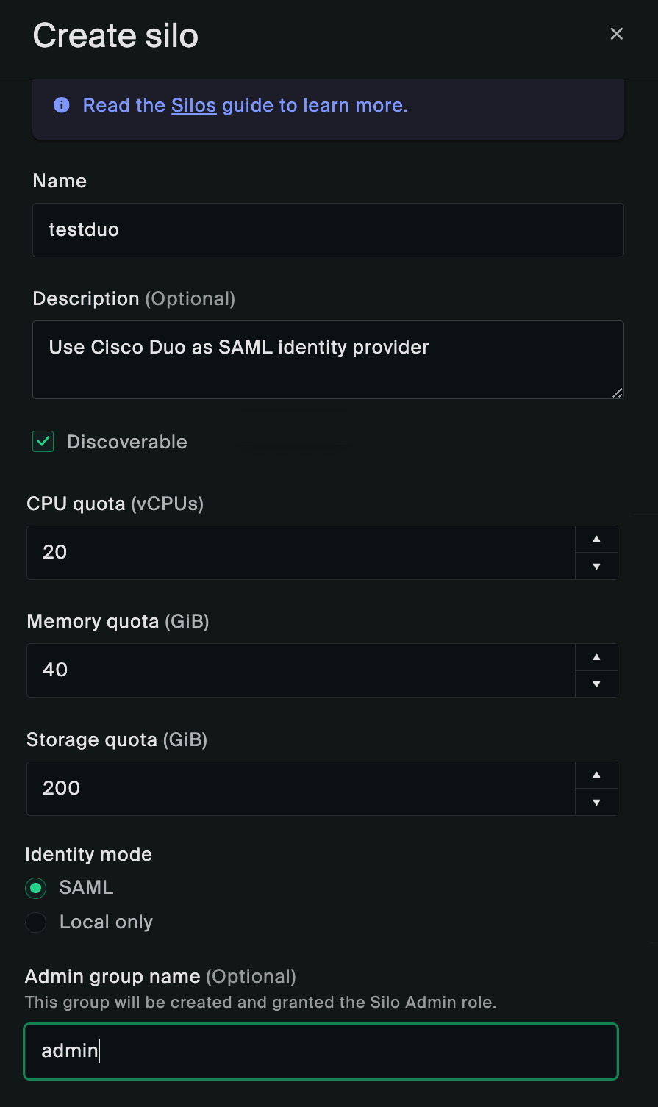Viewport: 658px width, 1107px height.
Task: Click the Description field resize handle
Action: click(x=618, y=393)
